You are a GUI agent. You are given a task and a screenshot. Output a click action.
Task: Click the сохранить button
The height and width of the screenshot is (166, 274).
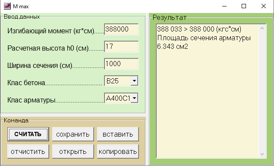coord(73,134)
